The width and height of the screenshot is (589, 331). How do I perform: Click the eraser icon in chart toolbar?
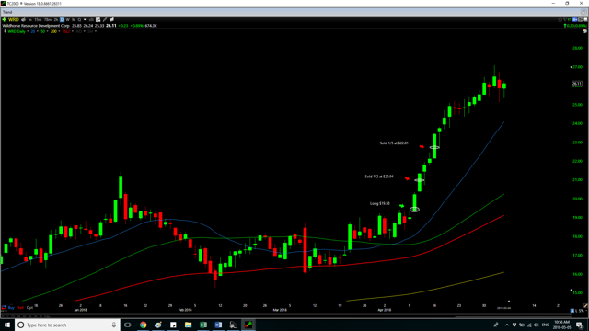click(111, 19)
